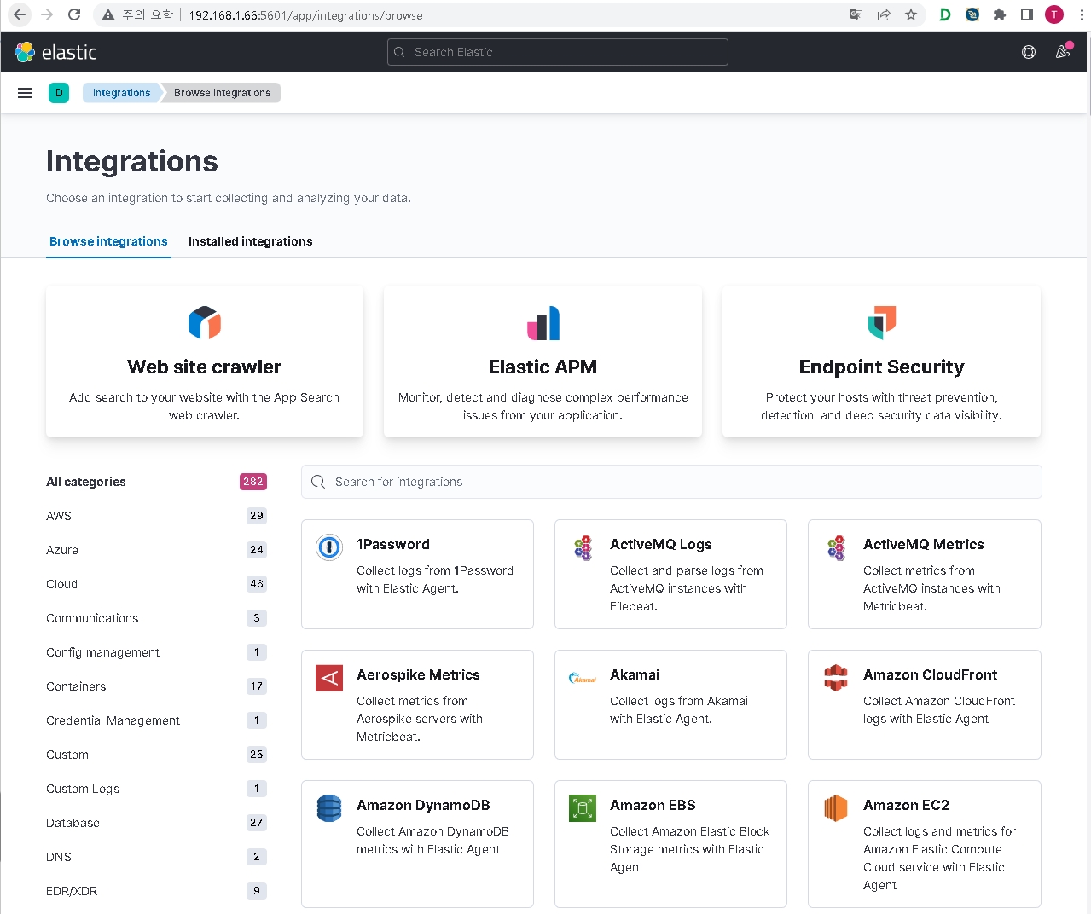Open the Akamai integration title
The height and width of the screenshot is (914, 1091).
point(635,674)
